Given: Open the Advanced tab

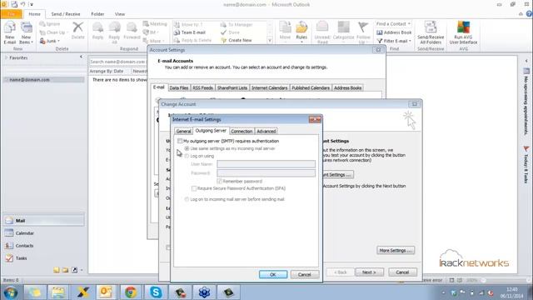Looking at the screenshot, I should 266,132.
